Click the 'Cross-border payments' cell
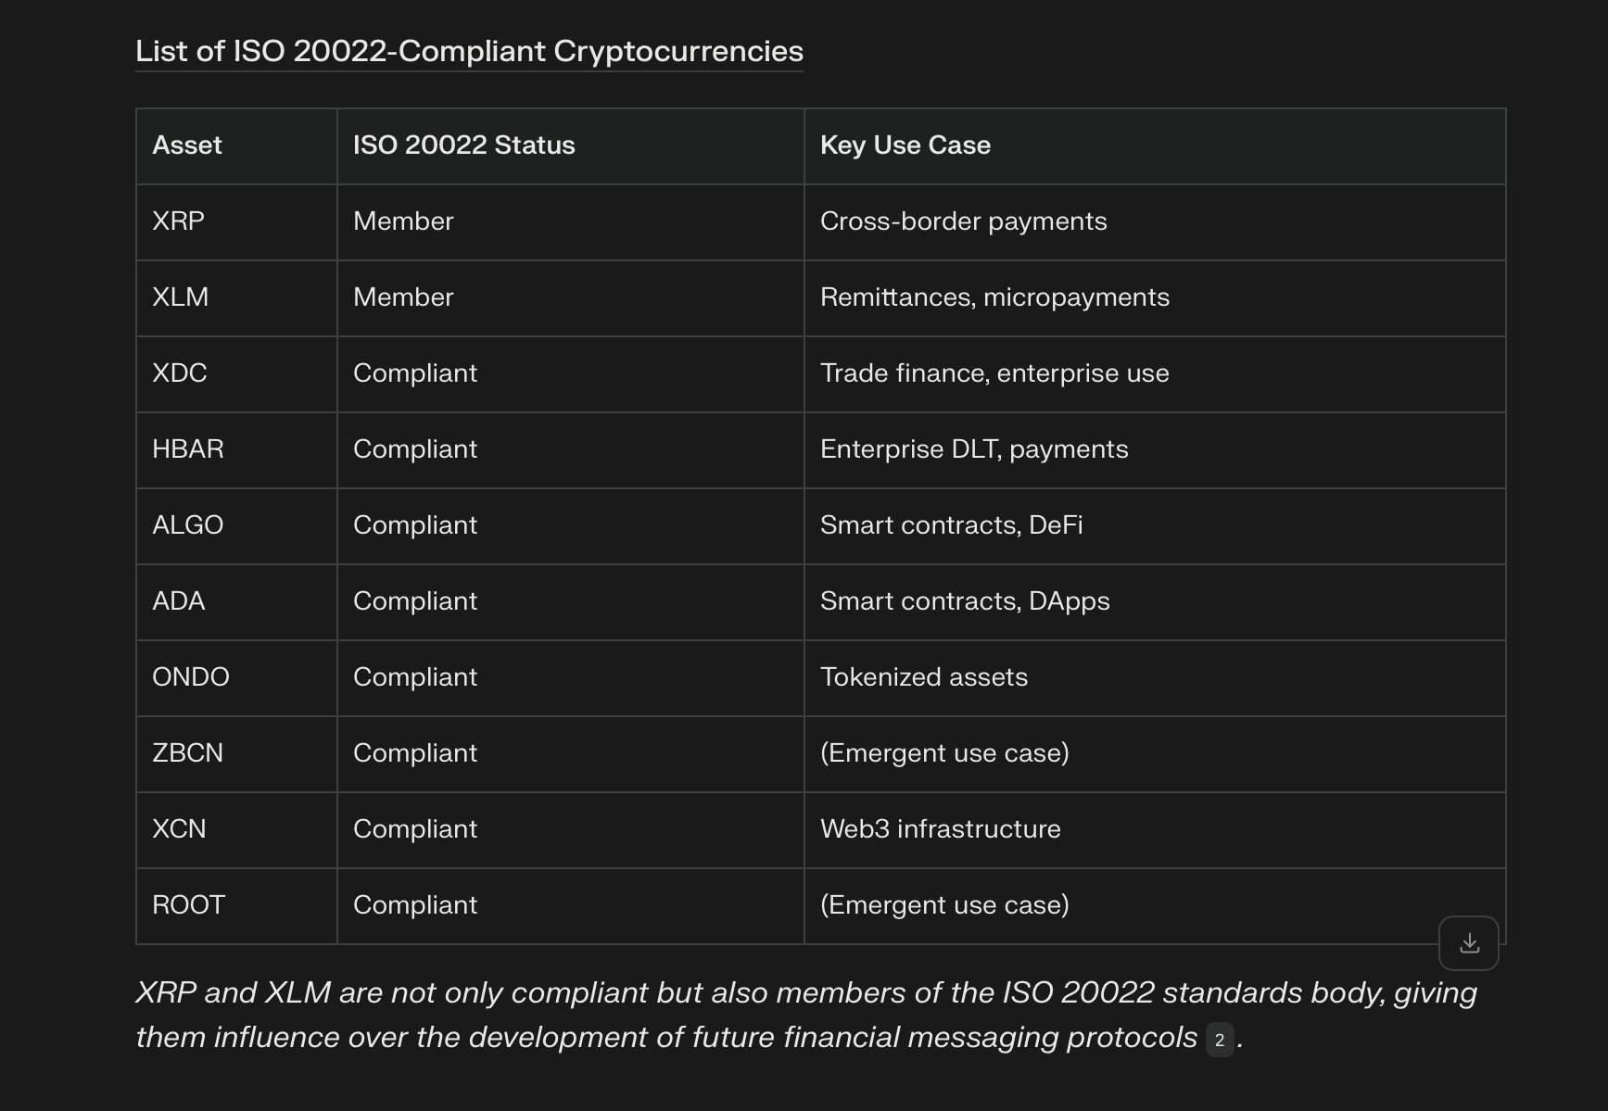The image size is (1608, 1111). tap(1155, 222)
